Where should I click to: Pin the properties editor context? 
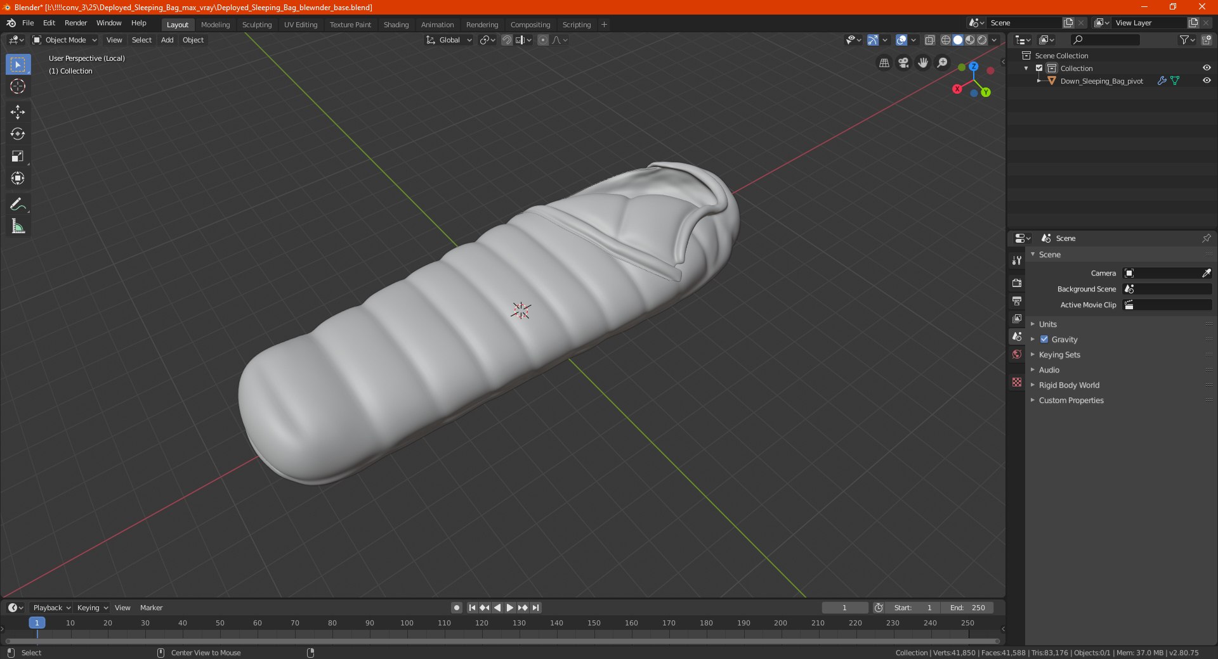click(x=1206, y=238)
